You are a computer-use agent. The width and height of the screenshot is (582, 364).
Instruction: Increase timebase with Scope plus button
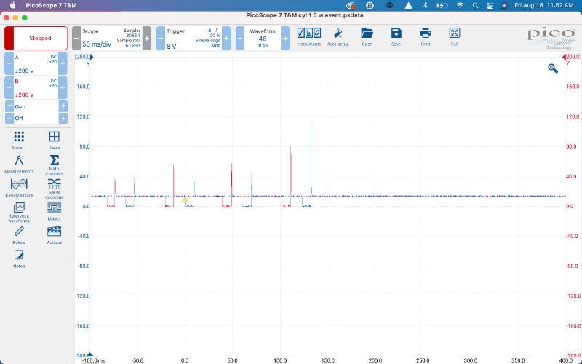pyautogui.click(x=146, y=38)
